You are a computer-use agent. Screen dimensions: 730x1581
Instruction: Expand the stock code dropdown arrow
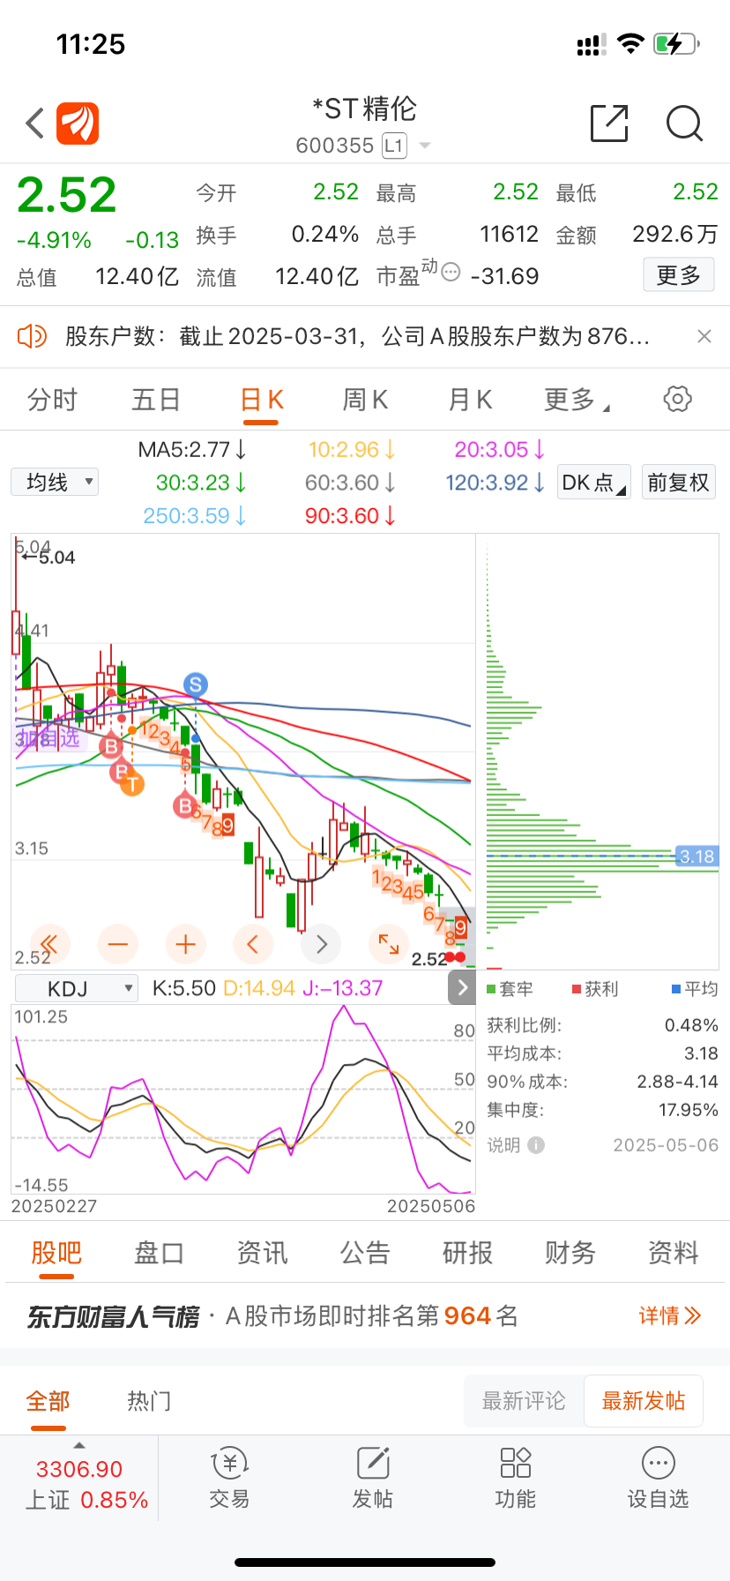coord(425,146)
